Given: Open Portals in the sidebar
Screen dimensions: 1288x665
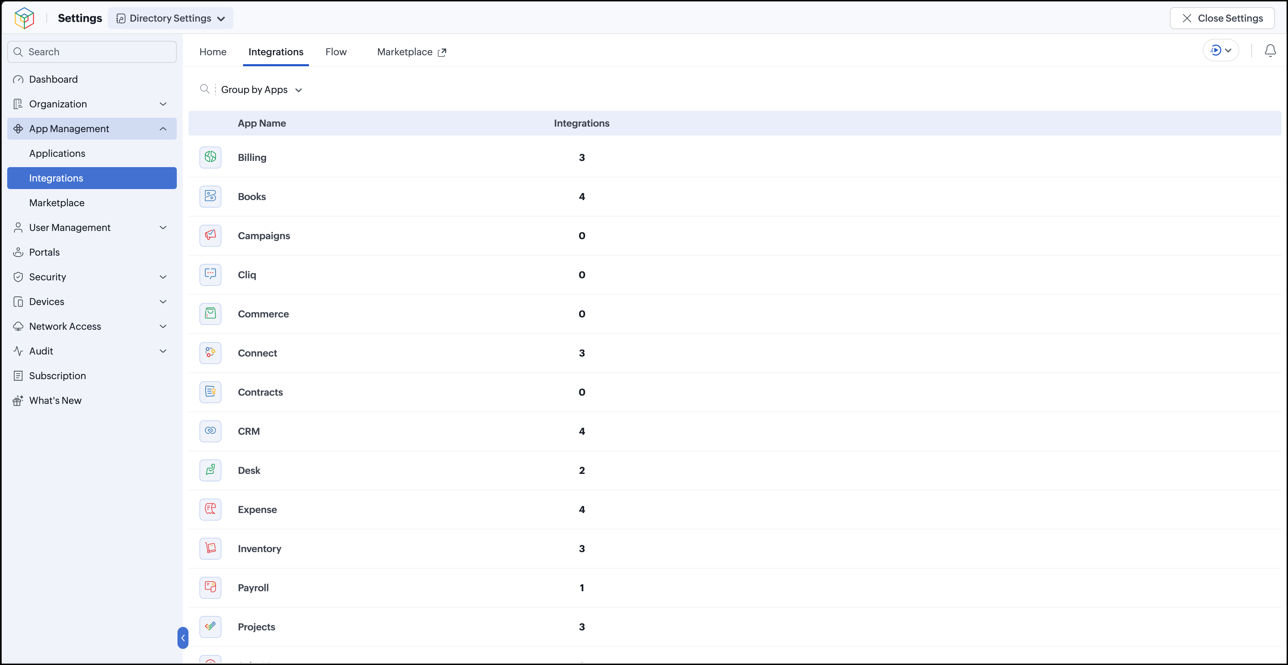Looking at the screenshot, I should pos(92,252).
